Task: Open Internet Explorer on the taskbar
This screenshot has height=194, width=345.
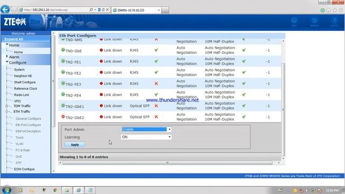Action: point(78,190)
